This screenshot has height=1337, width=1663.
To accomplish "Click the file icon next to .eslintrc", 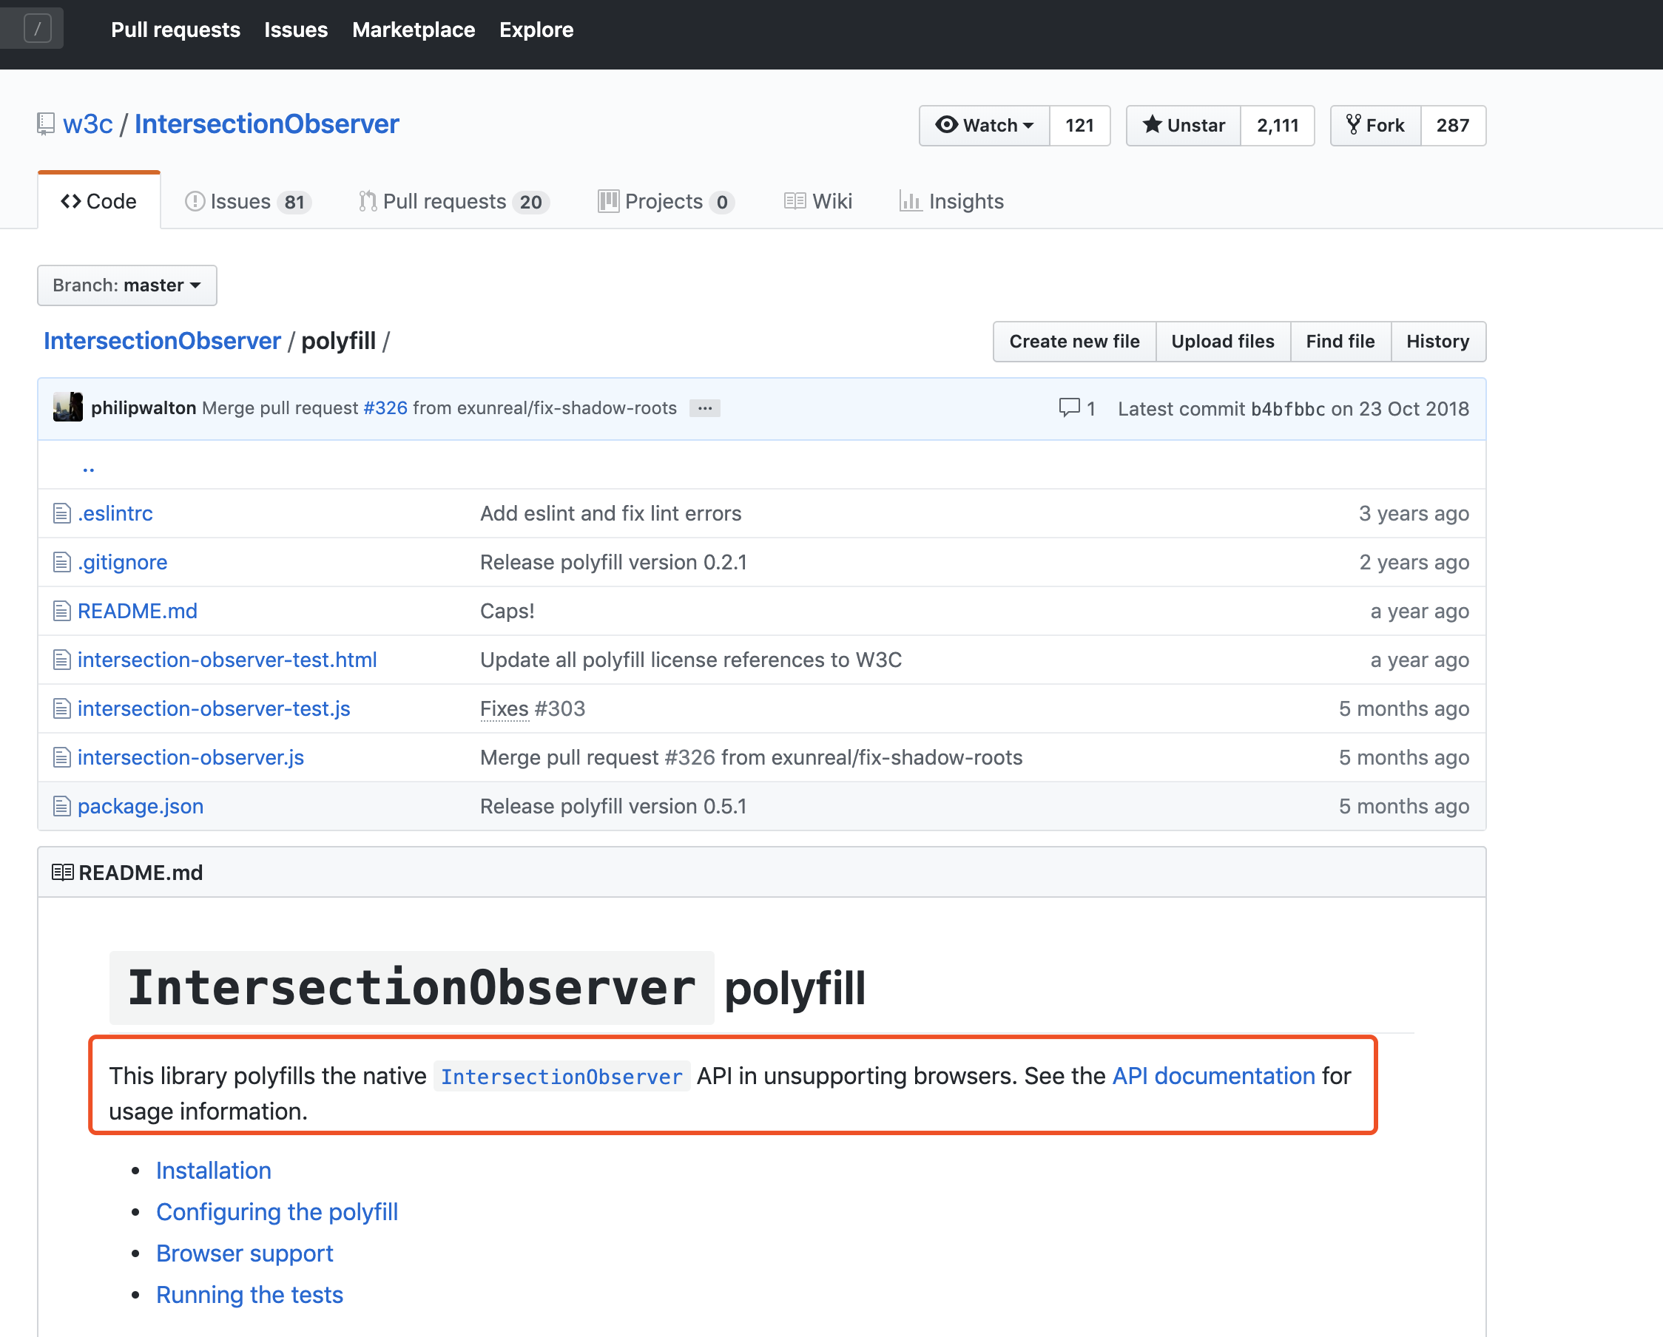I will tap(61, 513).
